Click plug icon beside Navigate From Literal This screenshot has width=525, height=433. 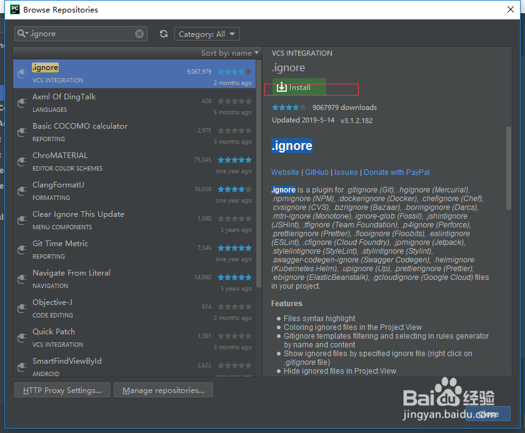point(22,280)
